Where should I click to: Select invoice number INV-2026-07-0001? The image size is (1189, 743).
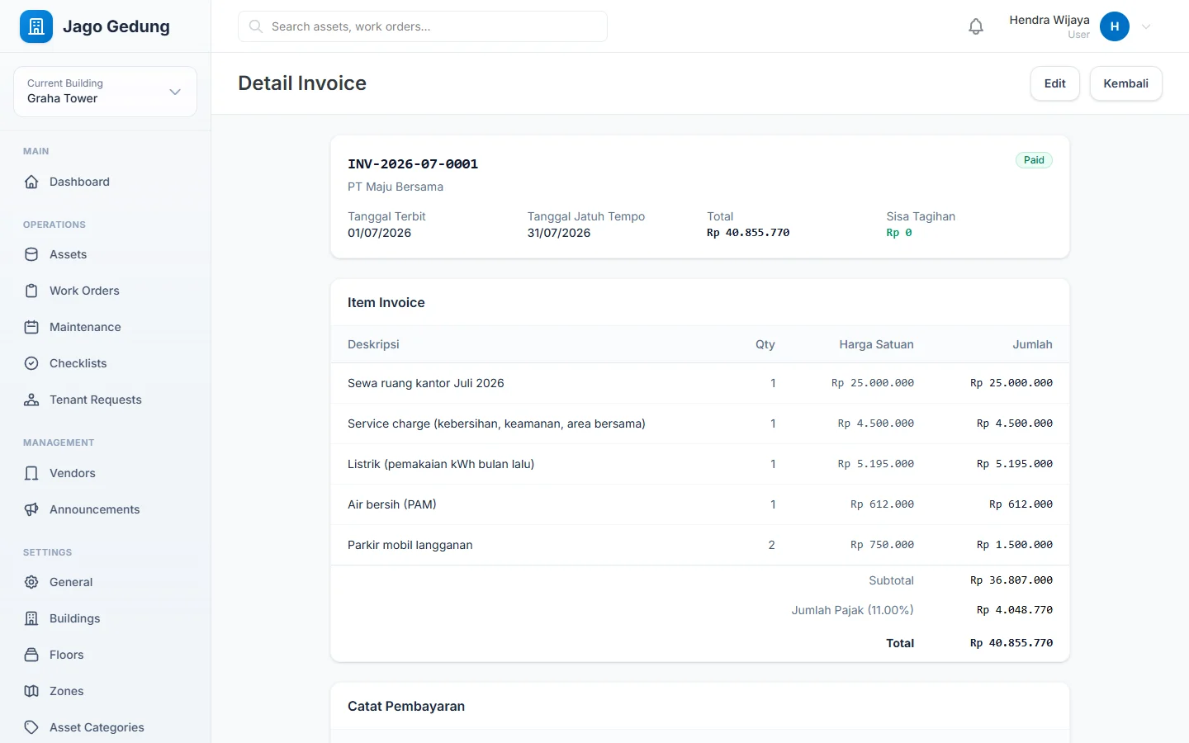413,164
